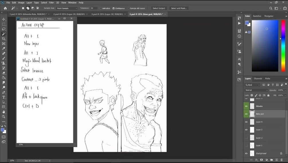Image resolution: width=288 pixels, height=163 pixels.
Task: Click the foreground color swatch in Color panel
Action: pyautogui.click(x=247, y=23)
